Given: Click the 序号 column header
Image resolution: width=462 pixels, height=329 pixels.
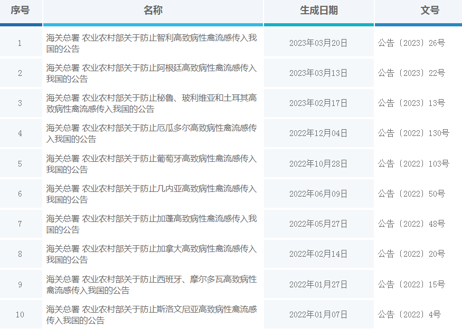Looking at the screenshot, I should pyautogui.click(x=21, y=11).
